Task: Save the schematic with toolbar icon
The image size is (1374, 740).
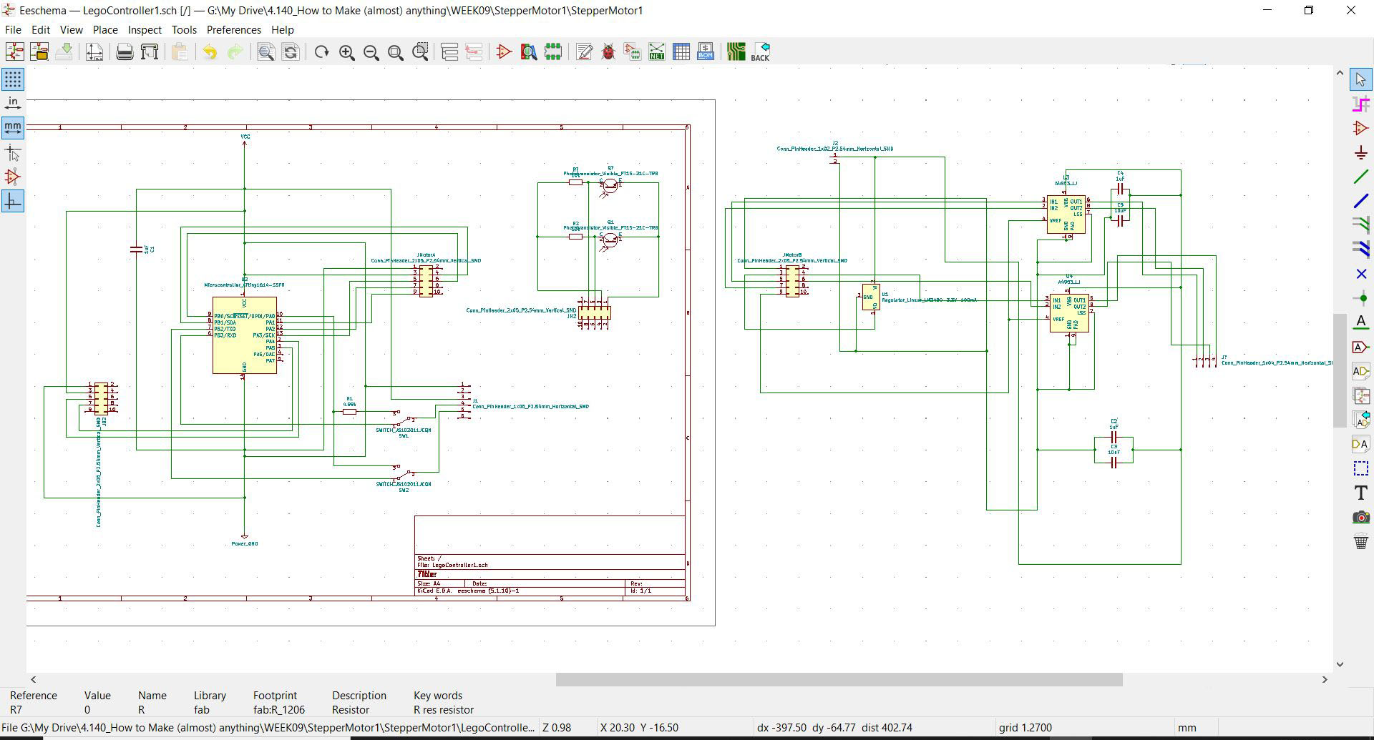Action: click(64, 51)
